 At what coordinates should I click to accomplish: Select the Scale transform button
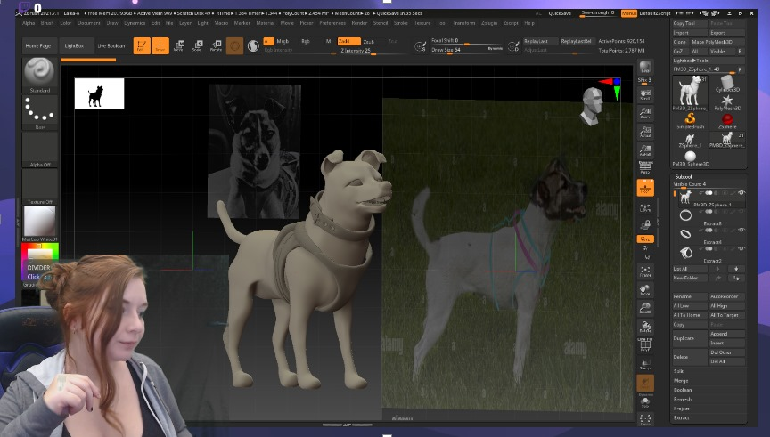(198, 45)
